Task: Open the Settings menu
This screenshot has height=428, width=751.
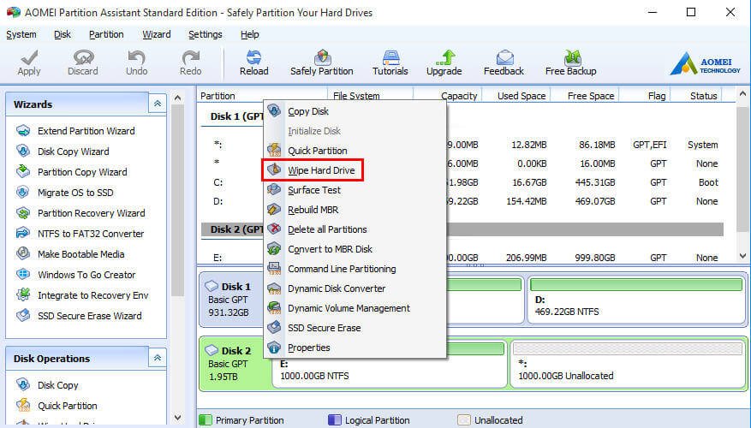Action: coord(206,34)
